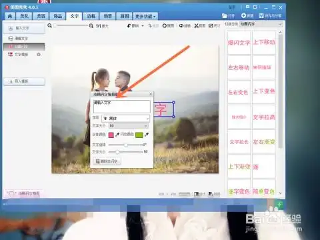Choose the 爆闪文字 animation style
320x240 pixels.
239,43
